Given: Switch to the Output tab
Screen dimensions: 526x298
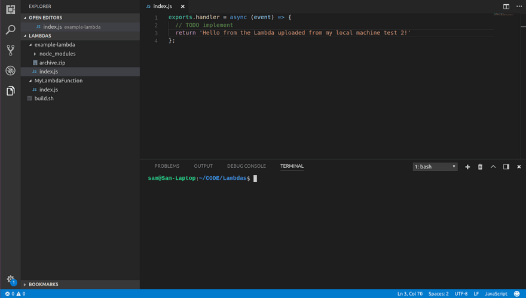Looking at the screenshot, I should click(x=203, y=166).
